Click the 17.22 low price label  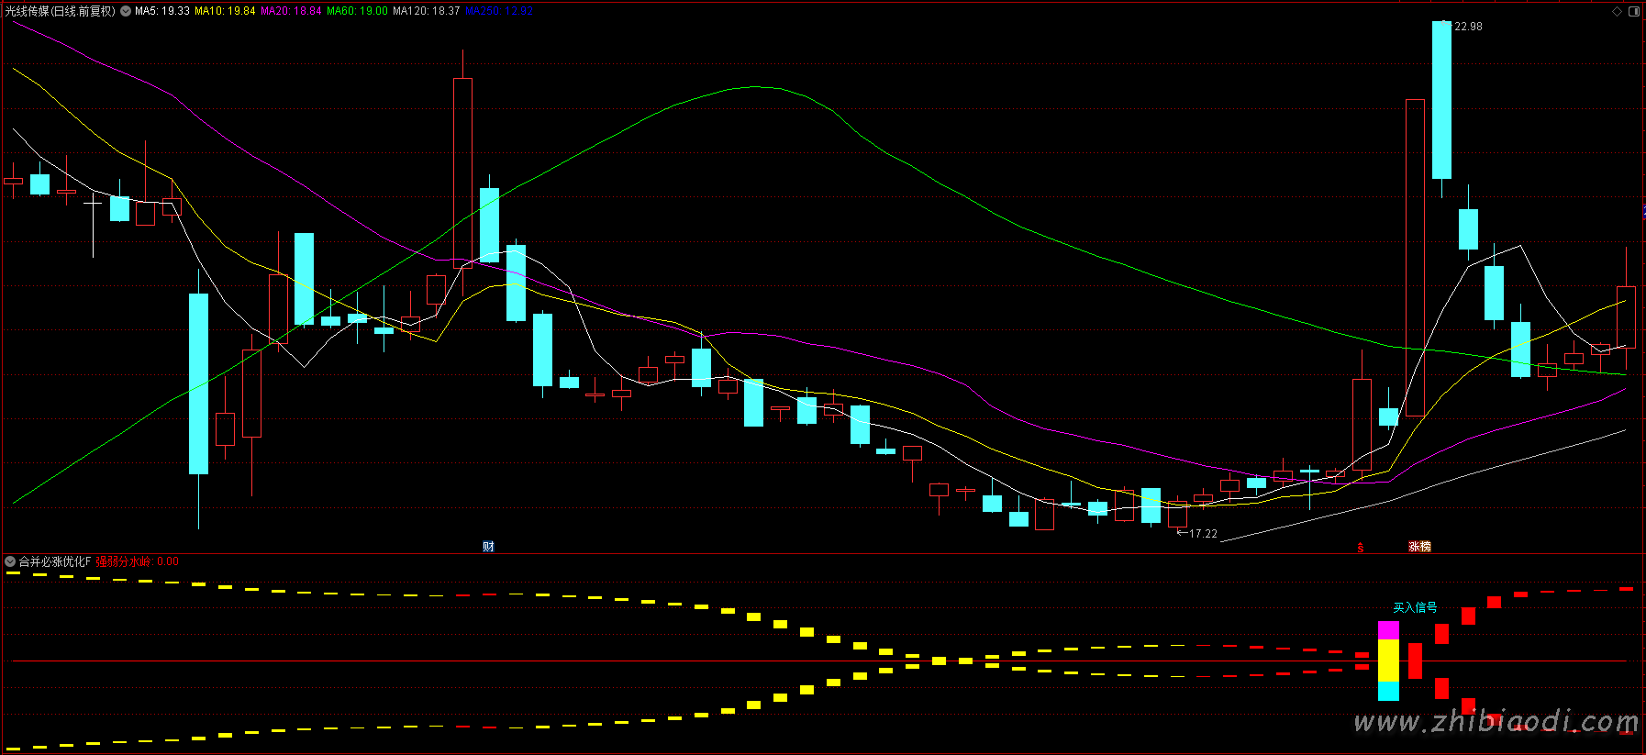[1203, 533]
